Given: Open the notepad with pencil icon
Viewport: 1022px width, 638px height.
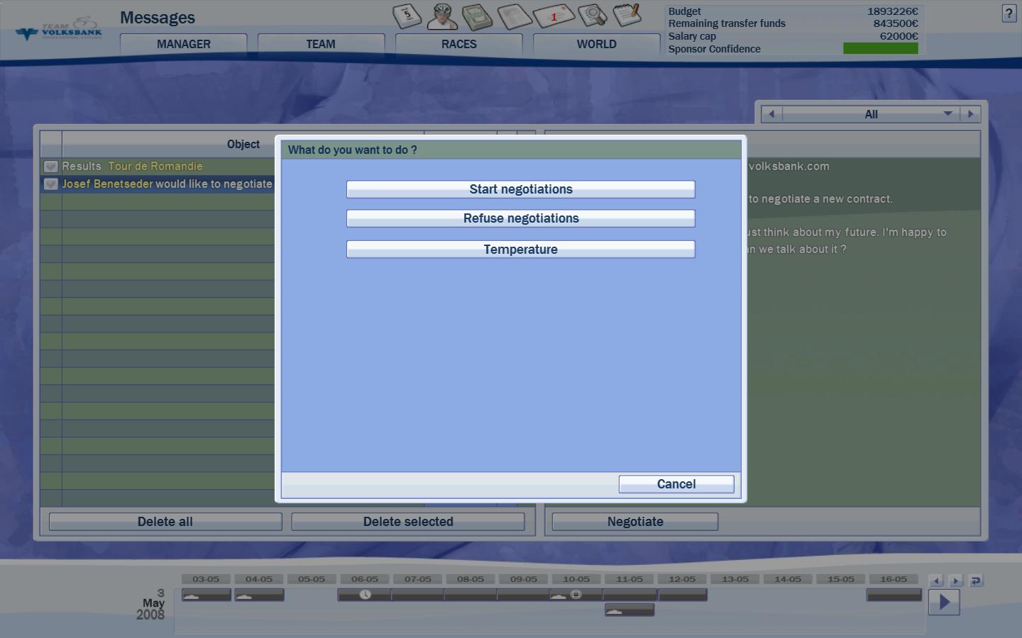Looking at the screenshot, I should (627, 15).
